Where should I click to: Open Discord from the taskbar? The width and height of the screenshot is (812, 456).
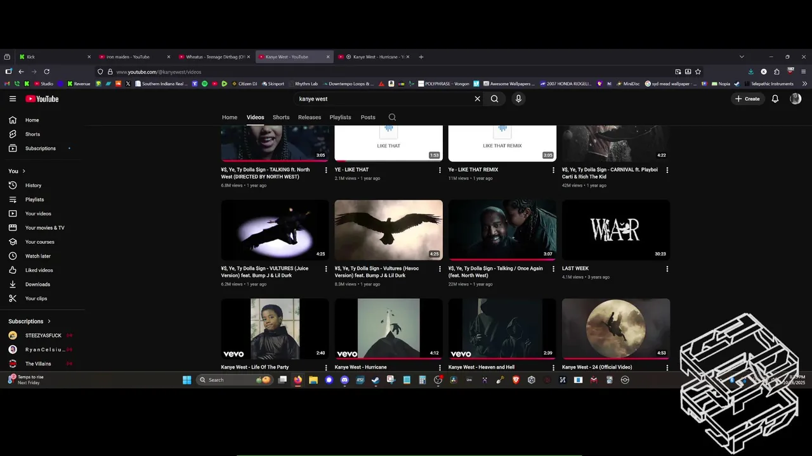coord(344,380)
